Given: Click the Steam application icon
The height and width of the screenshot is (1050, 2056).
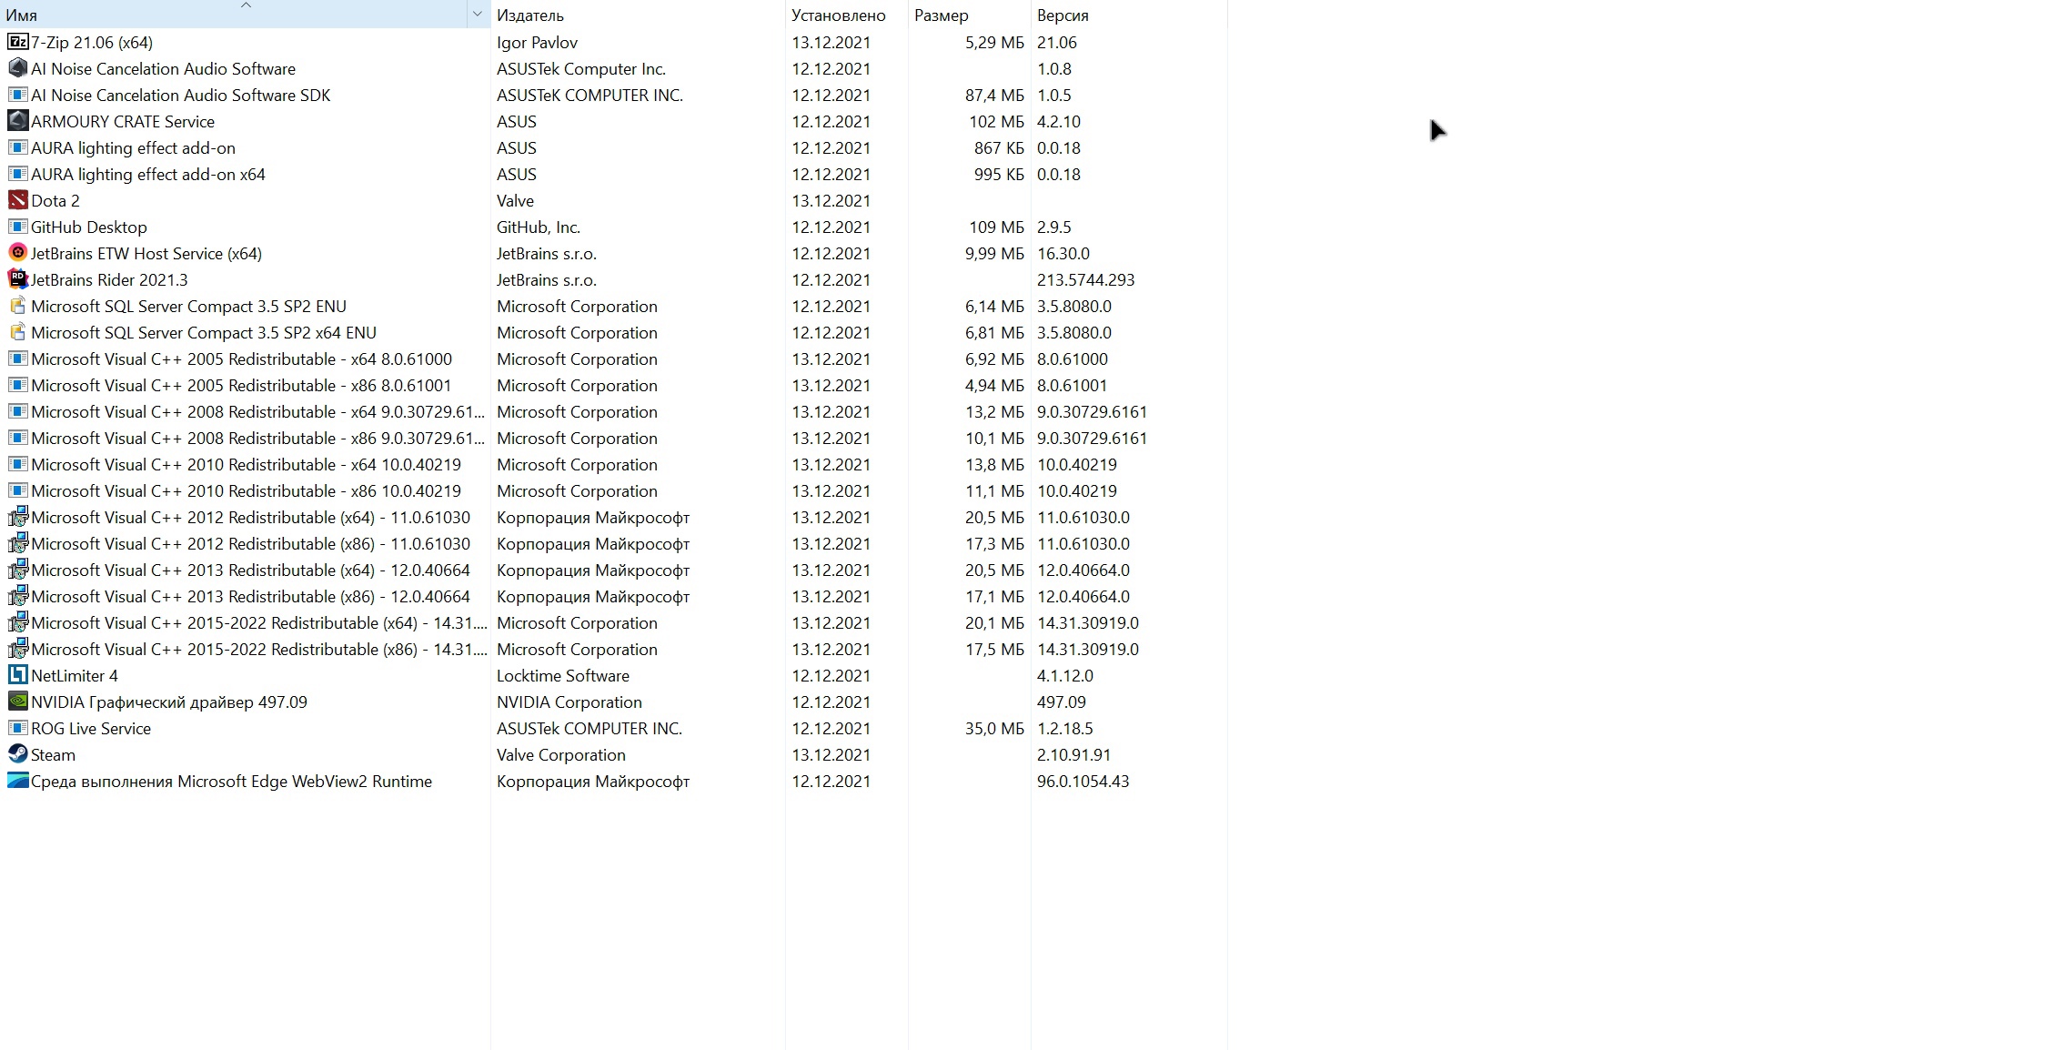Looking at the screenshot, I should (x=19, y=754).
